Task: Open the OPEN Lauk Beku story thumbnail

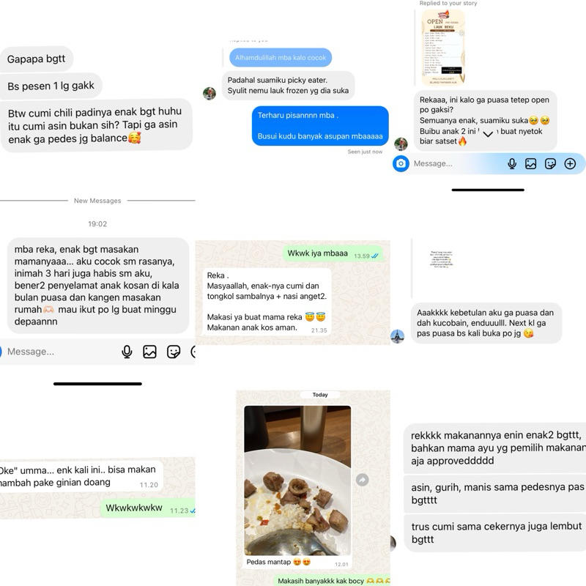Action: point(443,48)
